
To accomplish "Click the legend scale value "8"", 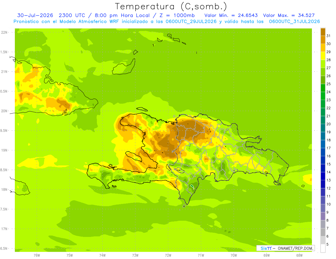I will (x=328, y=220).
